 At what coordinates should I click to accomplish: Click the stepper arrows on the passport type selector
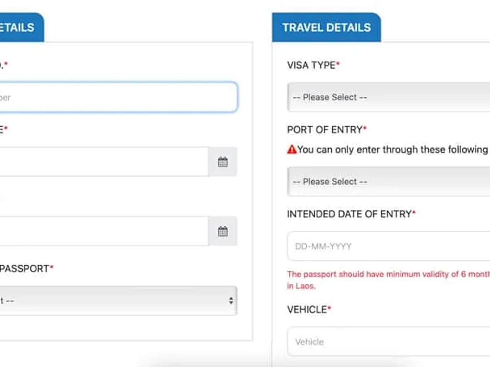click(231, 301)
